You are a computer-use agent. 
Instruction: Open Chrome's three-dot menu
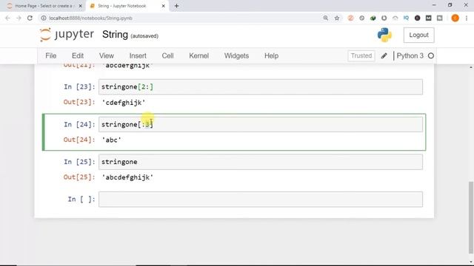(x=467, y=18)
